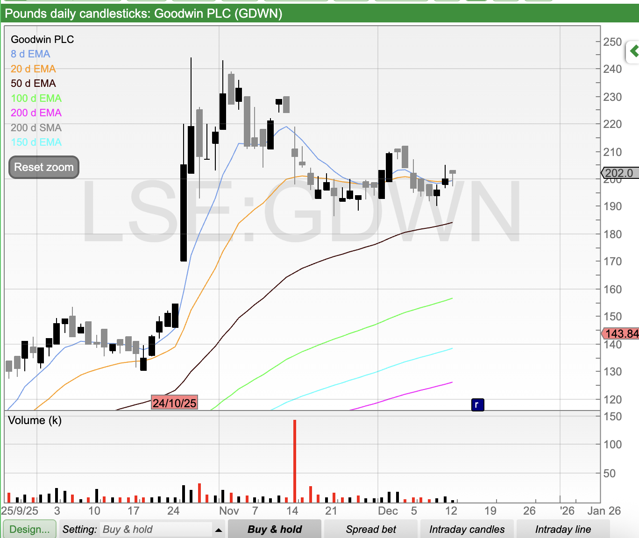The image size is (639, 538).
Task: Expand the green side panel chevron
Action: coord(633,51)
